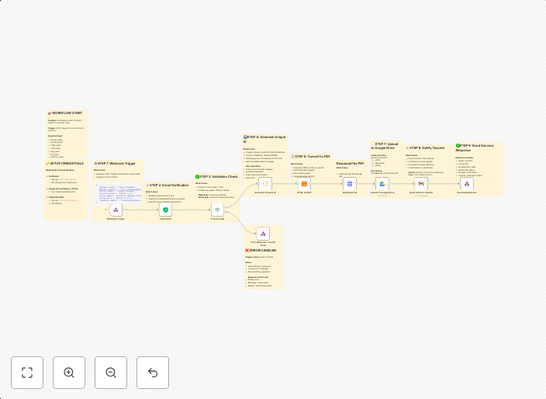The height and width of the screenshot is (399, 546).
Task: Select the Error Response Invalid Email node
Action: pyautogui.click(x=263, y=234)
